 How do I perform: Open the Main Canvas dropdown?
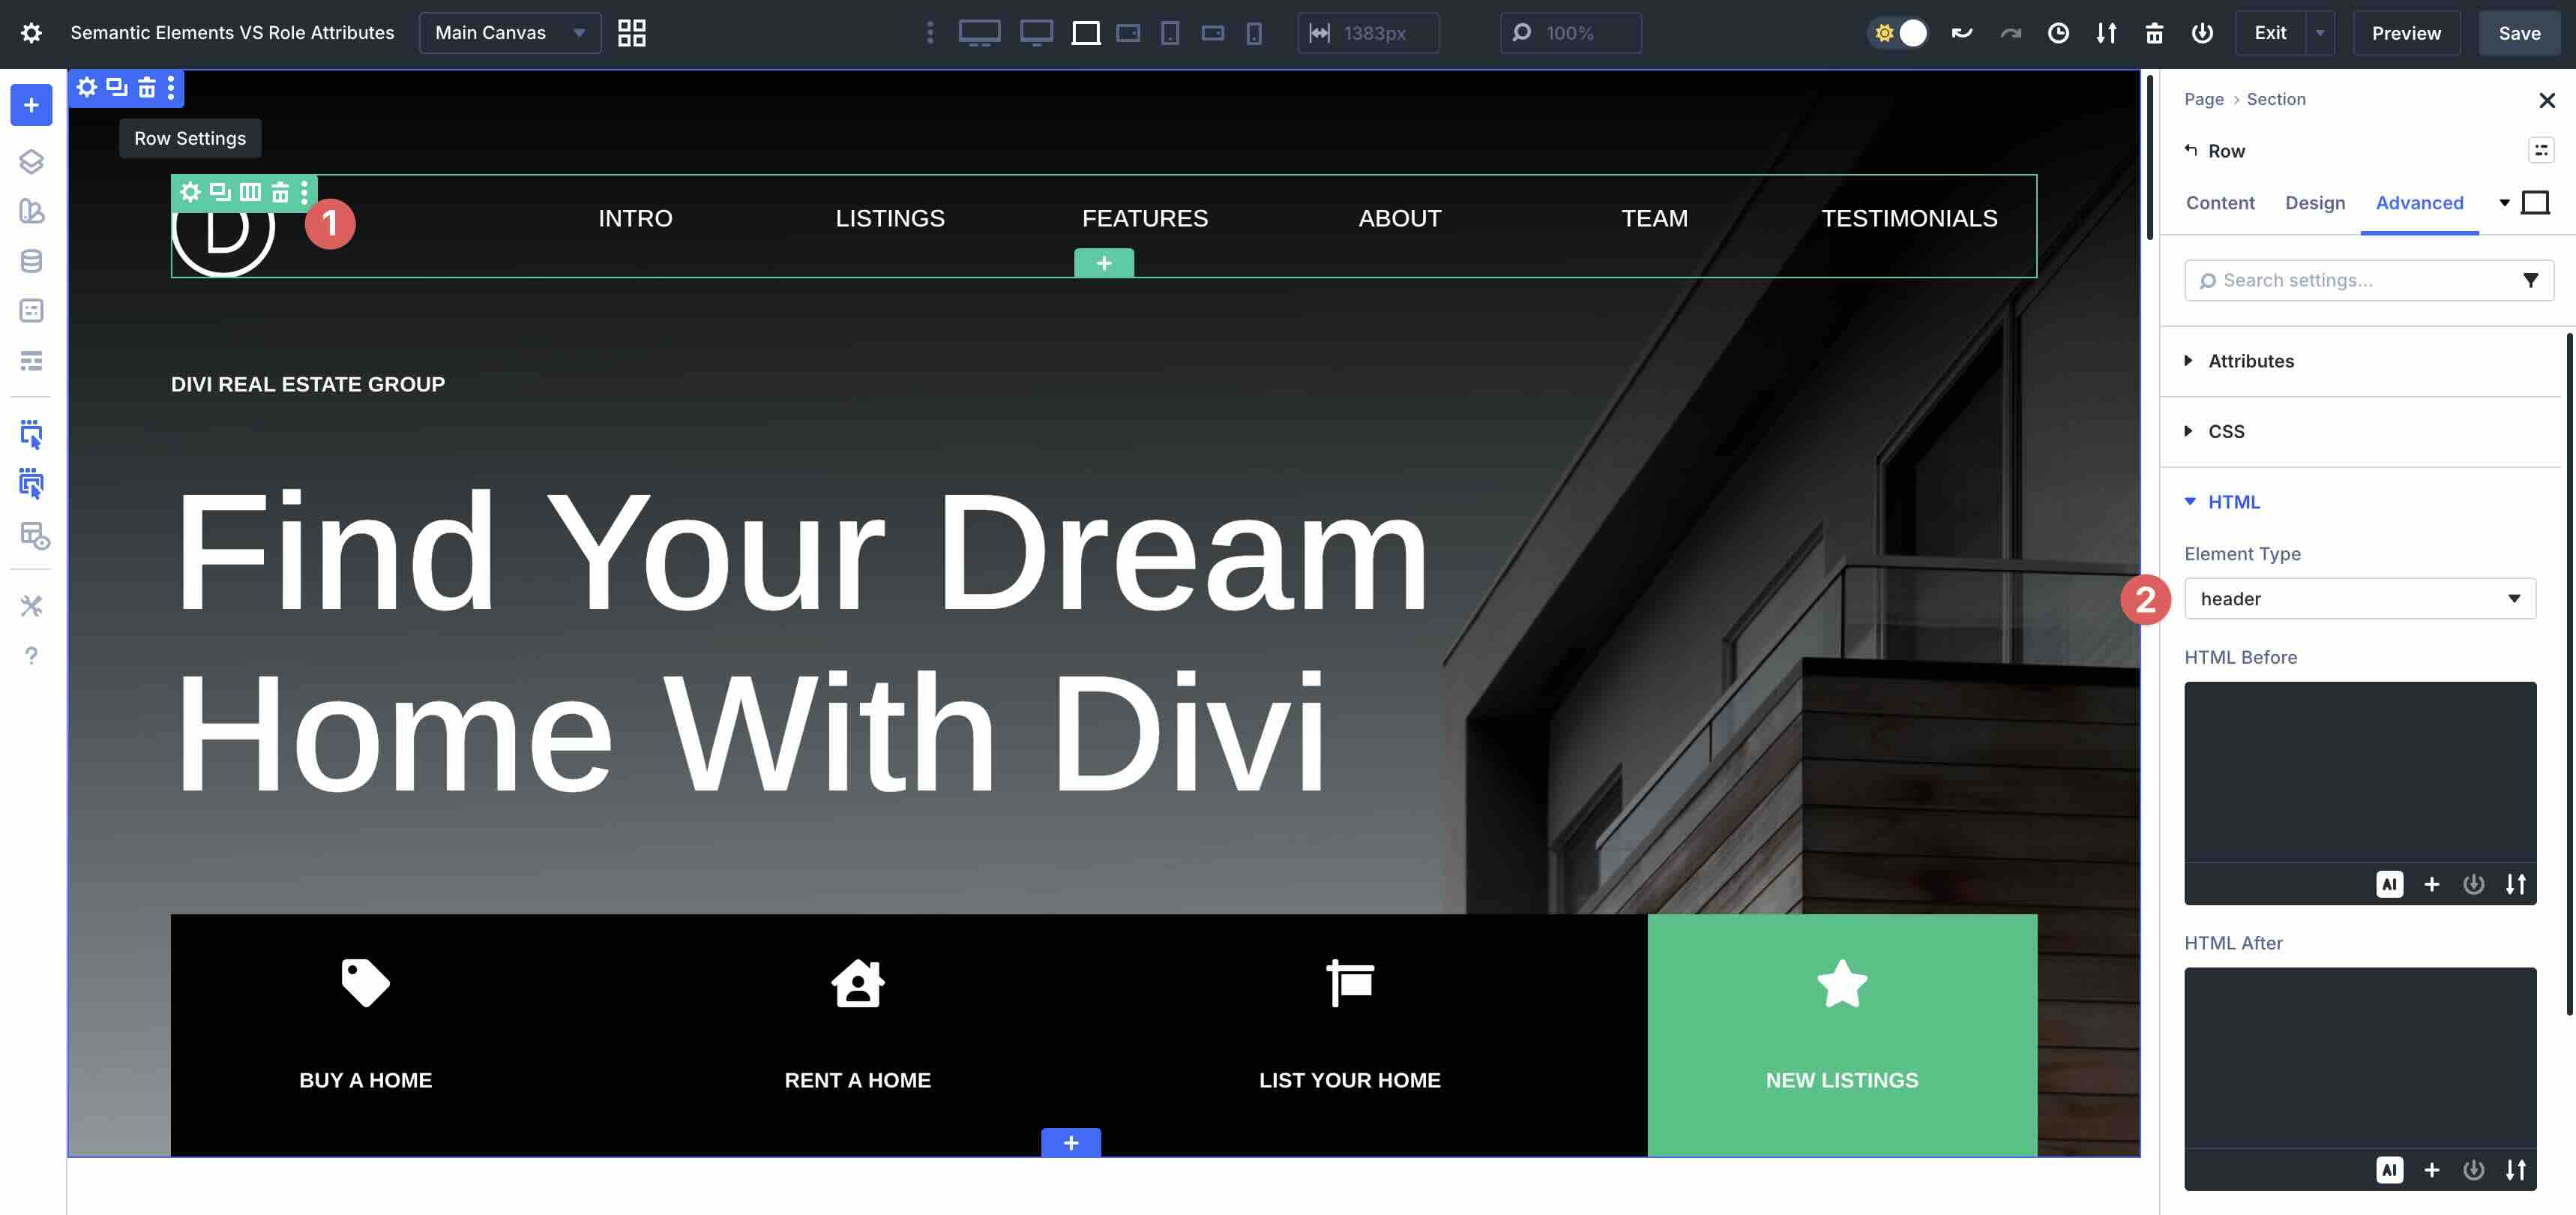pos(509,33)
